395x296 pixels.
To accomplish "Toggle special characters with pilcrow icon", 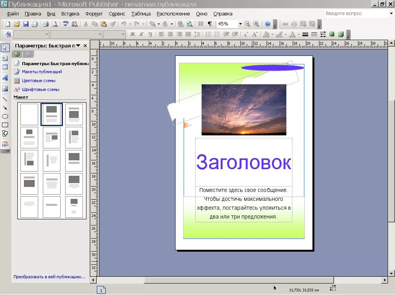I will (209, 24).
